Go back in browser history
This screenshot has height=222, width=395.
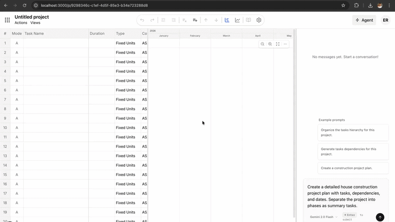6,5
